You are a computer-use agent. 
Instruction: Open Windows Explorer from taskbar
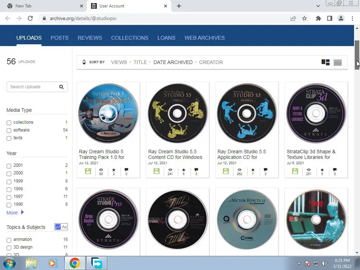(31, 263)
